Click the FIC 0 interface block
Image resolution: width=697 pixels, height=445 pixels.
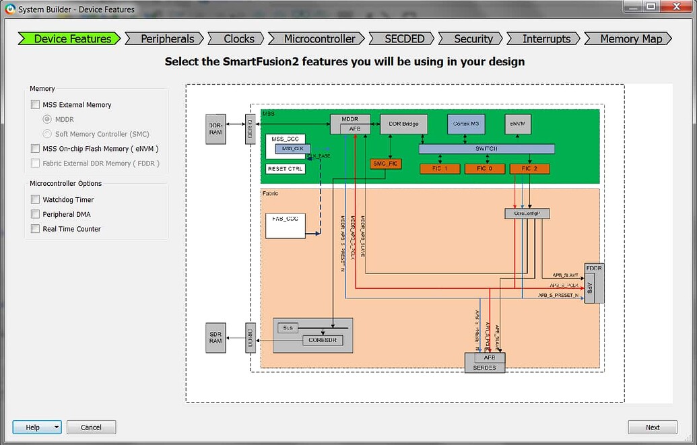484,168
